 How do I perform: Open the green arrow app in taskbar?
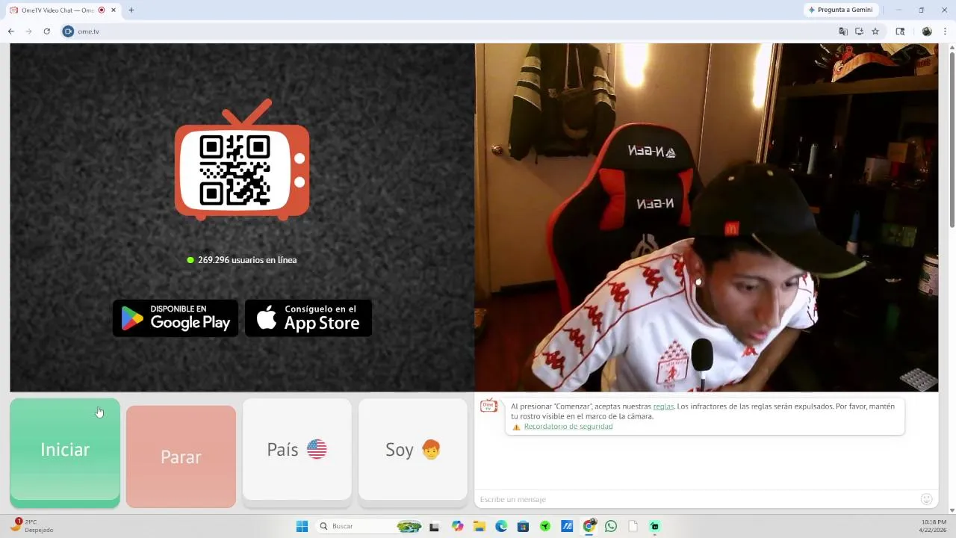pos(545,526)
